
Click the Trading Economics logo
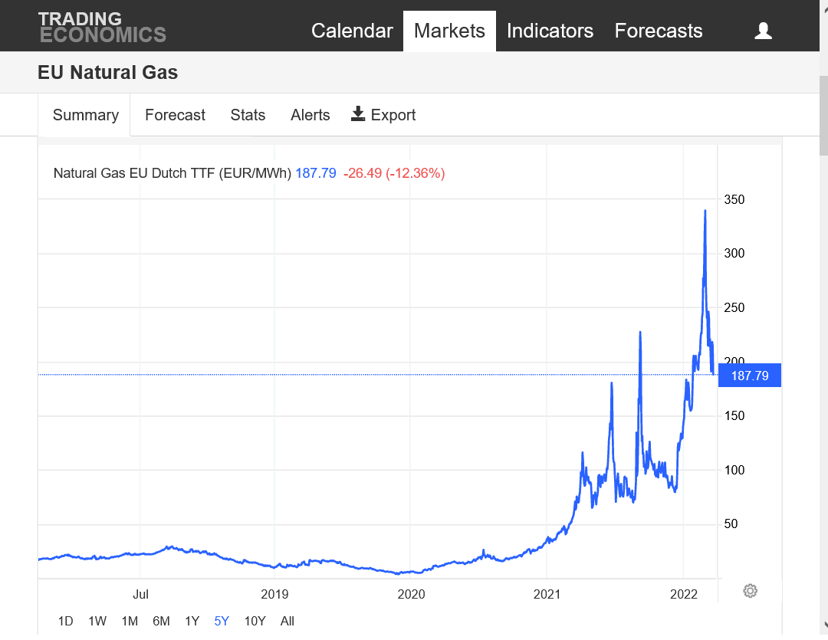click(x=102, y=27)
